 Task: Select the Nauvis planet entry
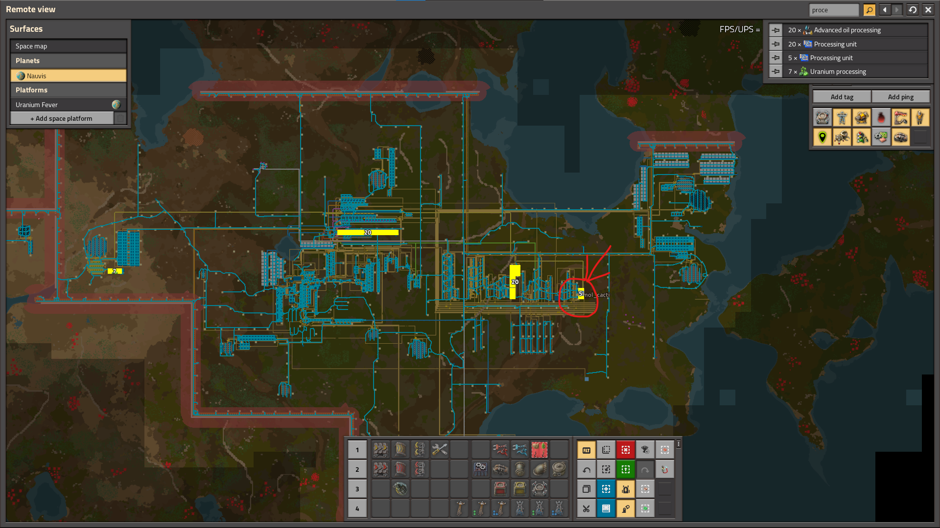[69, 76]
